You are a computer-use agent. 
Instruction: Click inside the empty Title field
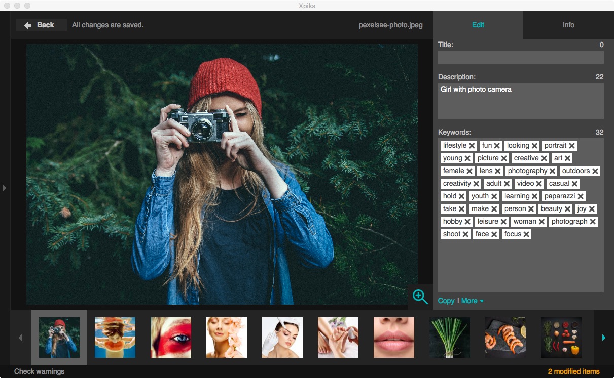click(x=520, y=57)
